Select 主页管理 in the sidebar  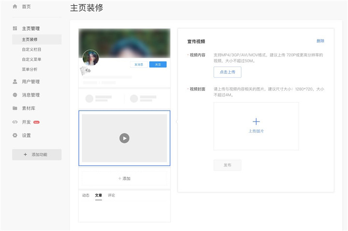[30, 28]
